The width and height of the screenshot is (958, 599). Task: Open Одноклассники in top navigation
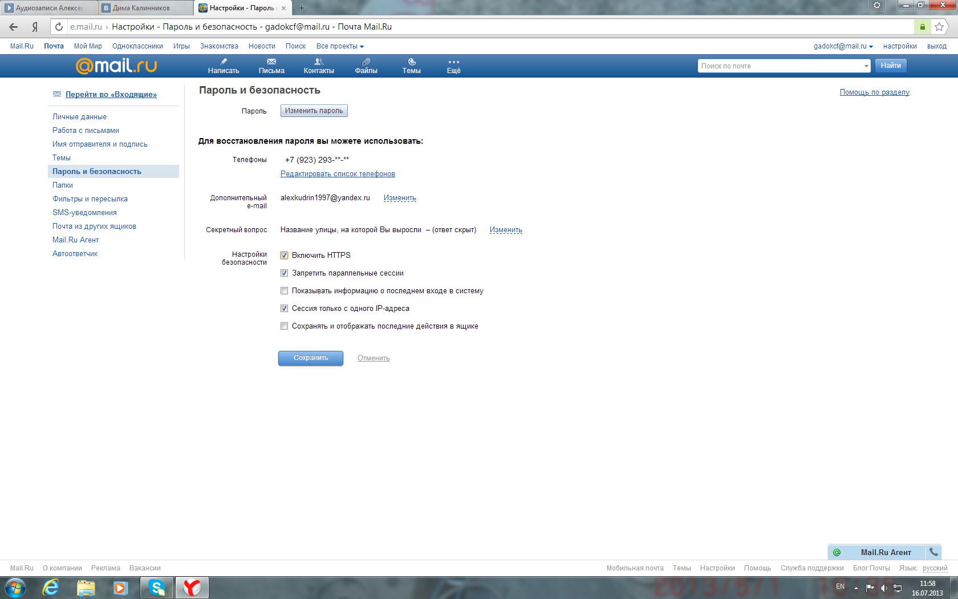click(x=137, y=46)
